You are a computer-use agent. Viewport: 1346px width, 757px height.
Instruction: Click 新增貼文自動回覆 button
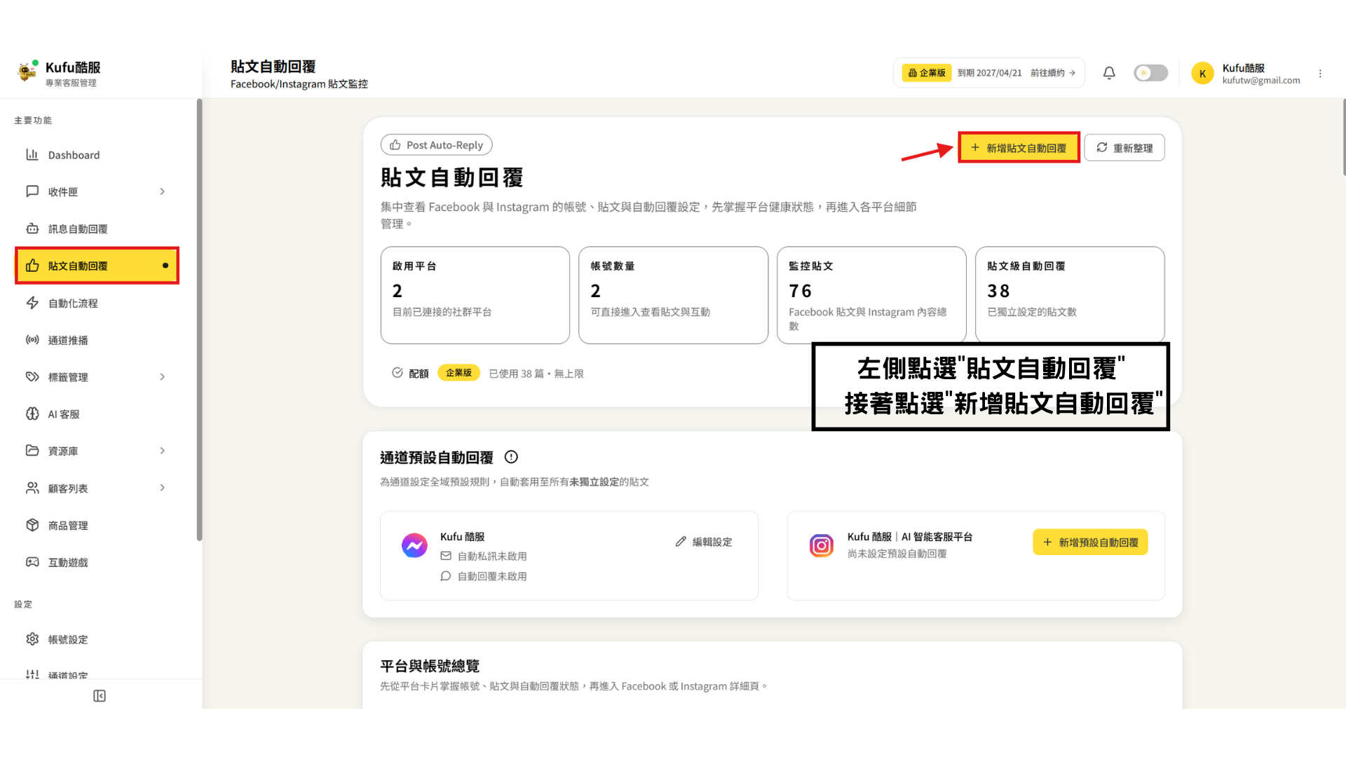pyautogui.click(x=1019, y=148)
